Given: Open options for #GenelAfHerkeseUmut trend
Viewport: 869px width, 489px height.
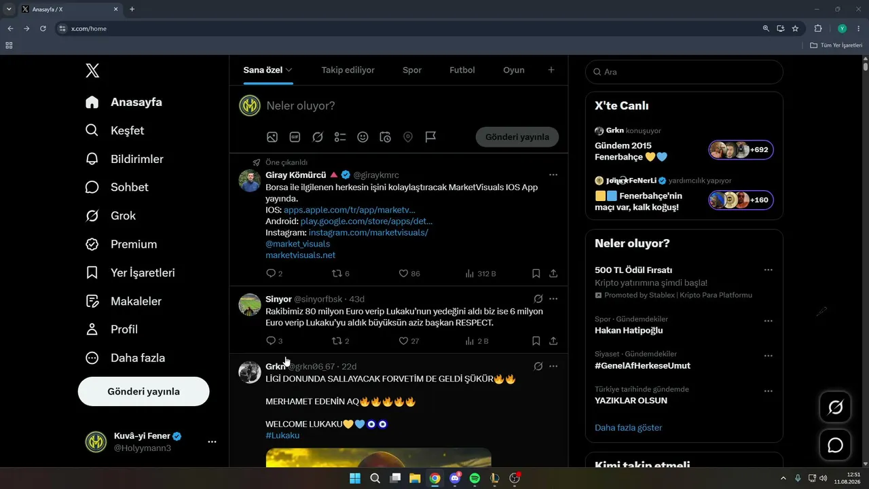Looking at the screenshot, I should coord(768,356).
